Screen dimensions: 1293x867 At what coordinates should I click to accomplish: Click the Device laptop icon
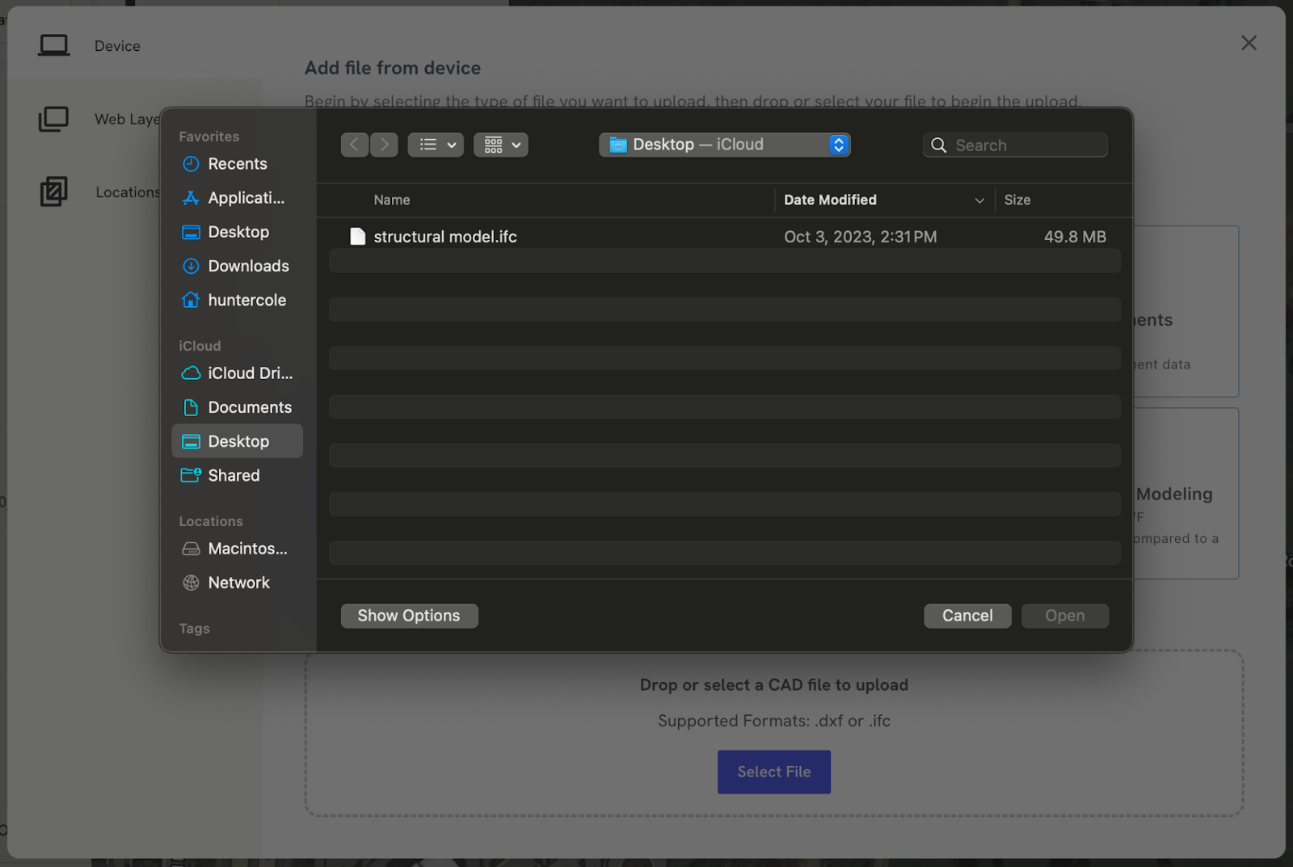54,46
